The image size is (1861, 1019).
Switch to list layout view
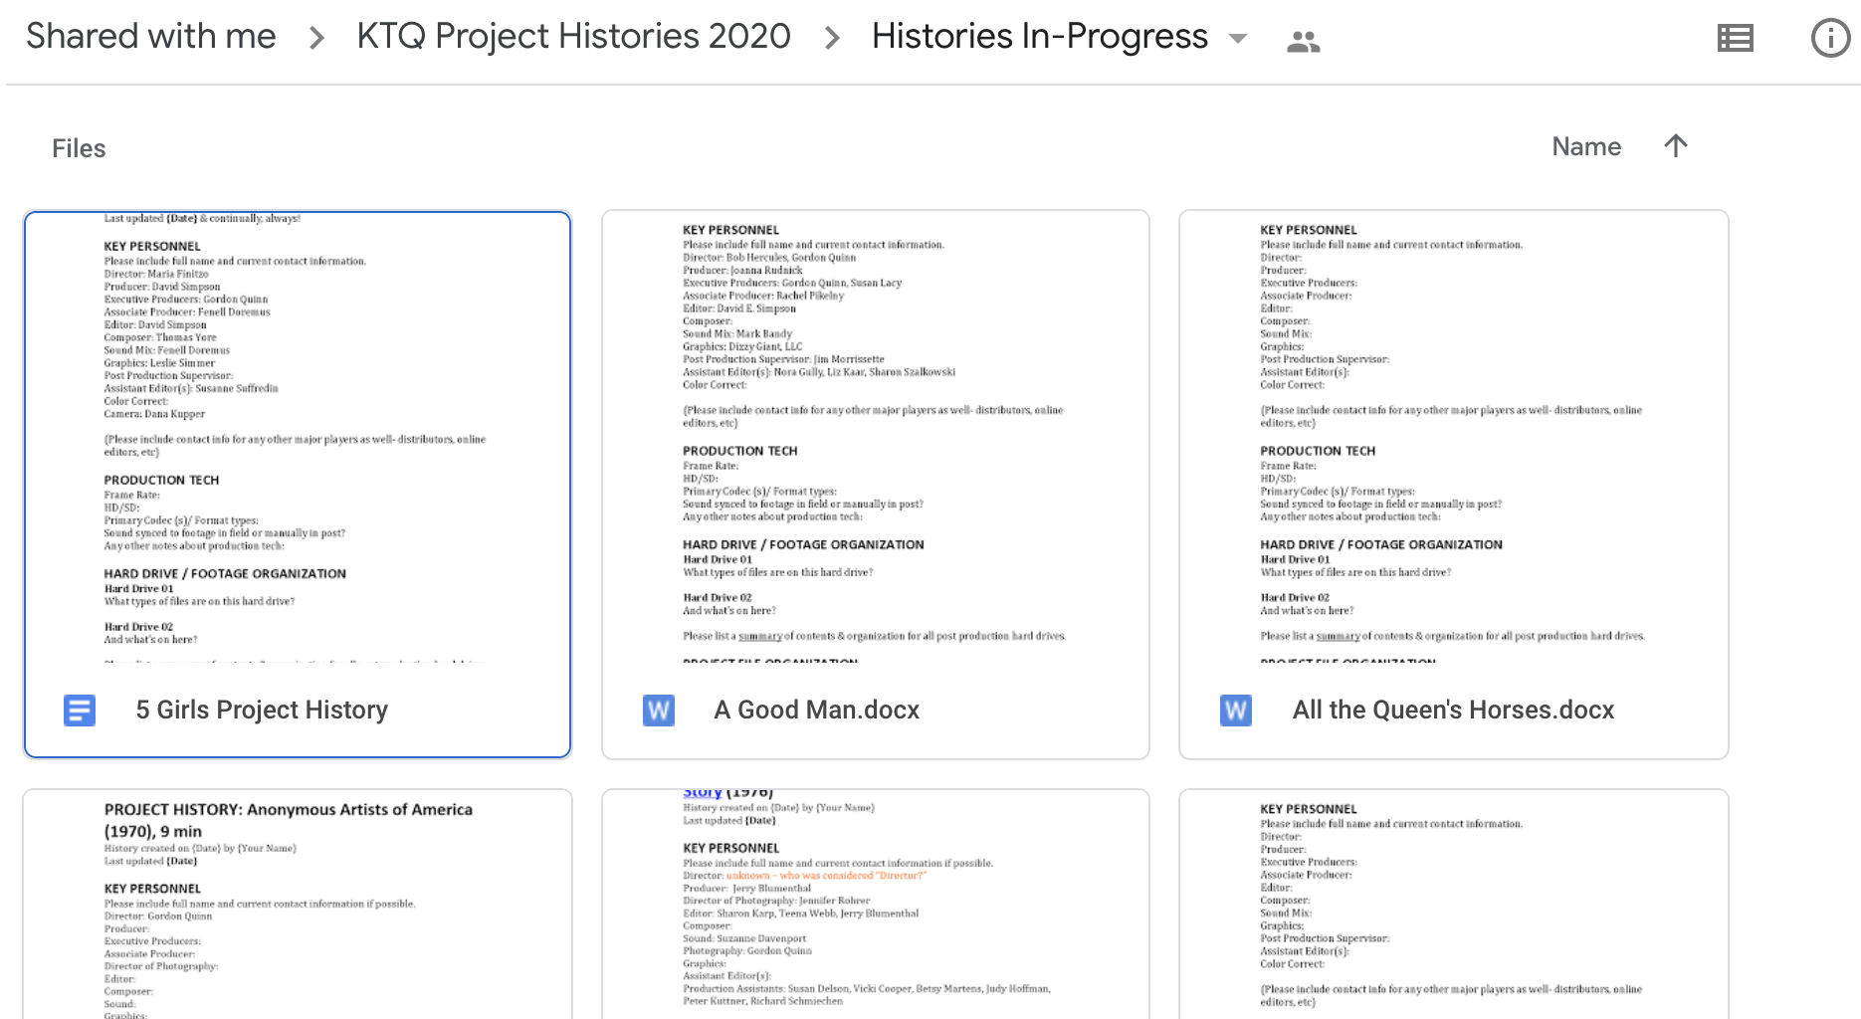point(1735,39)
